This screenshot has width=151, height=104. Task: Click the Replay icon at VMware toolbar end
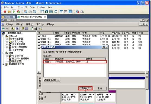82,12
